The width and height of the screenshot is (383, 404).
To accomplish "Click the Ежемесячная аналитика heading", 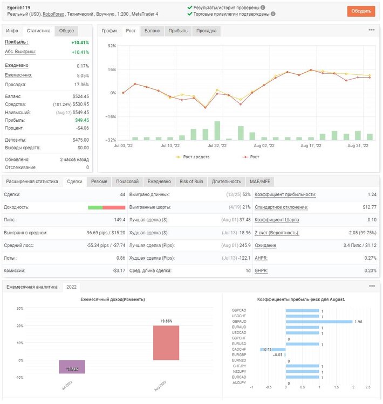I will [x=32, y=287].
